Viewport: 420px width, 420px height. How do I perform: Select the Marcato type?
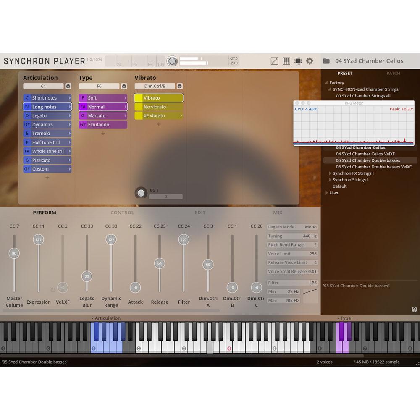click(x=103, y=116)
